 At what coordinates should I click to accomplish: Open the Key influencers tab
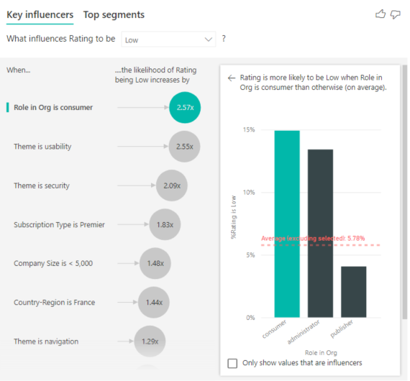tap(40, 14)
